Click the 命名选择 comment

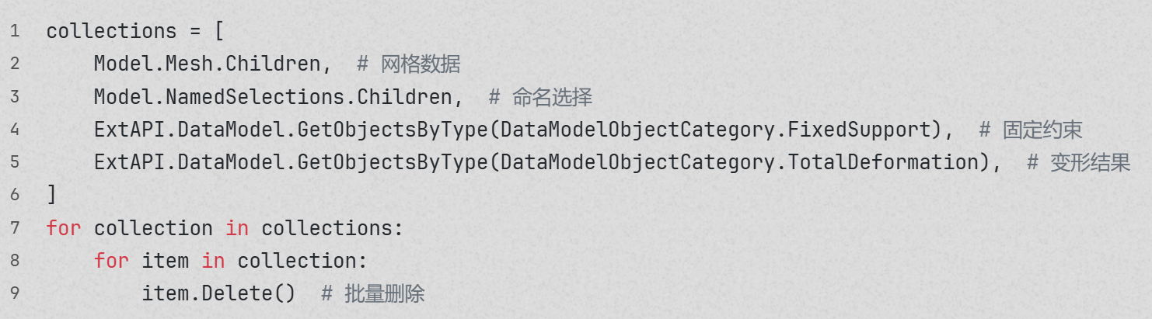[553, 97]
